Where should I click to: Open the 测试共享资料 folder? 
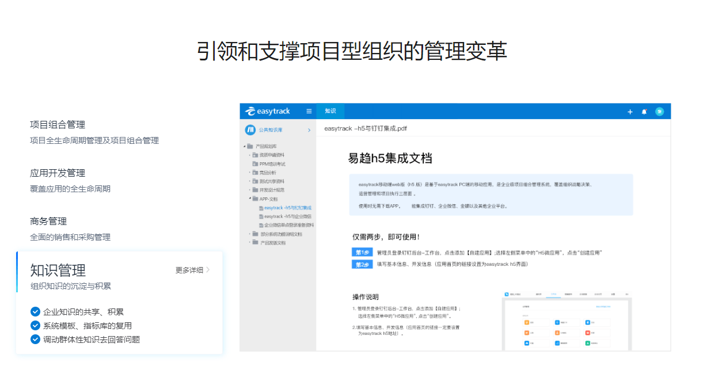click(x=272, y=181)
